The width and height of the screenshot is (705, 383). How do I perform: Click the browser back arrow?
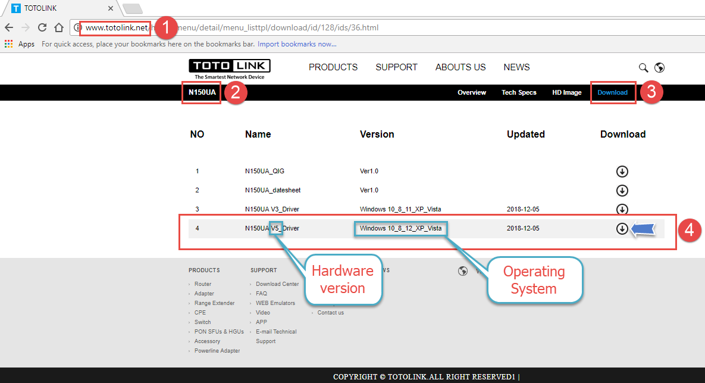point(9,27)
